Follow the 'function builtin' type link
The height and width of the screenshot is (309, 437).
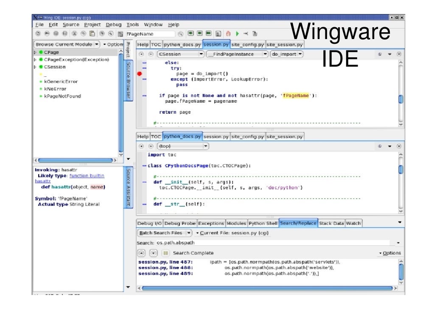point(87,176)
